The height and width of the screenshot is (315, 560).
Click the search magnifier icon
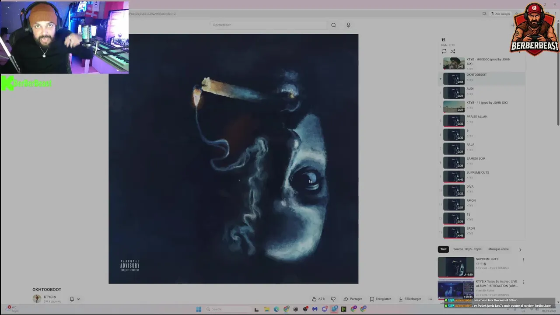click(333, 25)
